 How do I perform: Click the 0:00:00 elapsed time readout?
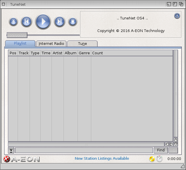tap(174, 159)
